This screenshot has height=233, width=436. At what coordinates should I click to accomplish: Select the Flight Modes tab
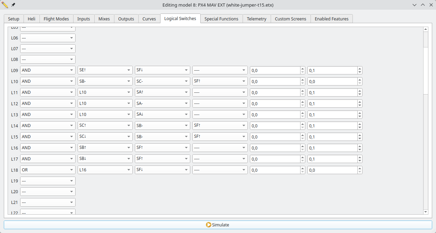[x=56, y=19]
